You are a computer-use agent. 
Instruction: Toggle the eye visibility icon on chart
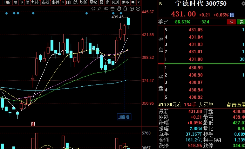[x=106, y=9]
